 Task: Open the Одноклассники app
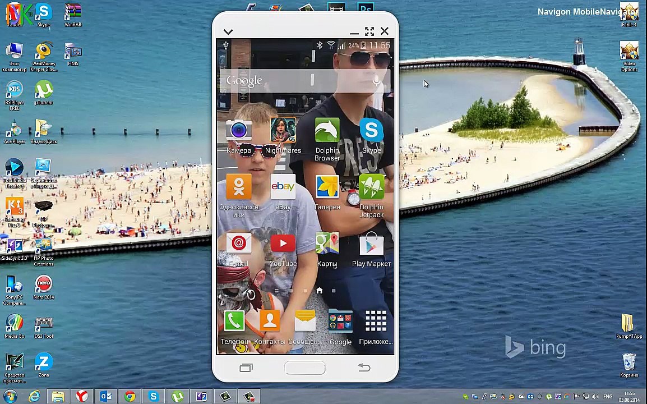click(x=238, y=187)
